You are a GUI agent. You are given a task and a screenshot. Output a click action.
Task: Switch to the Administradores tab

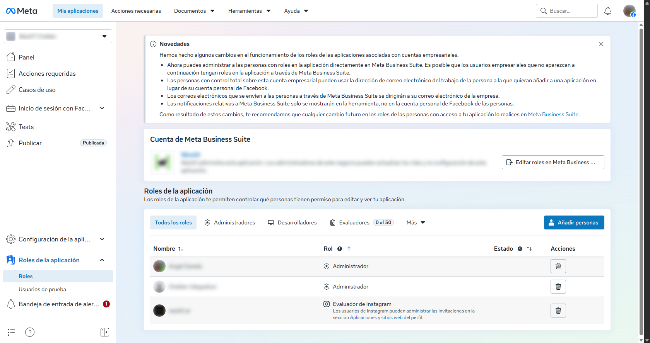230,222
